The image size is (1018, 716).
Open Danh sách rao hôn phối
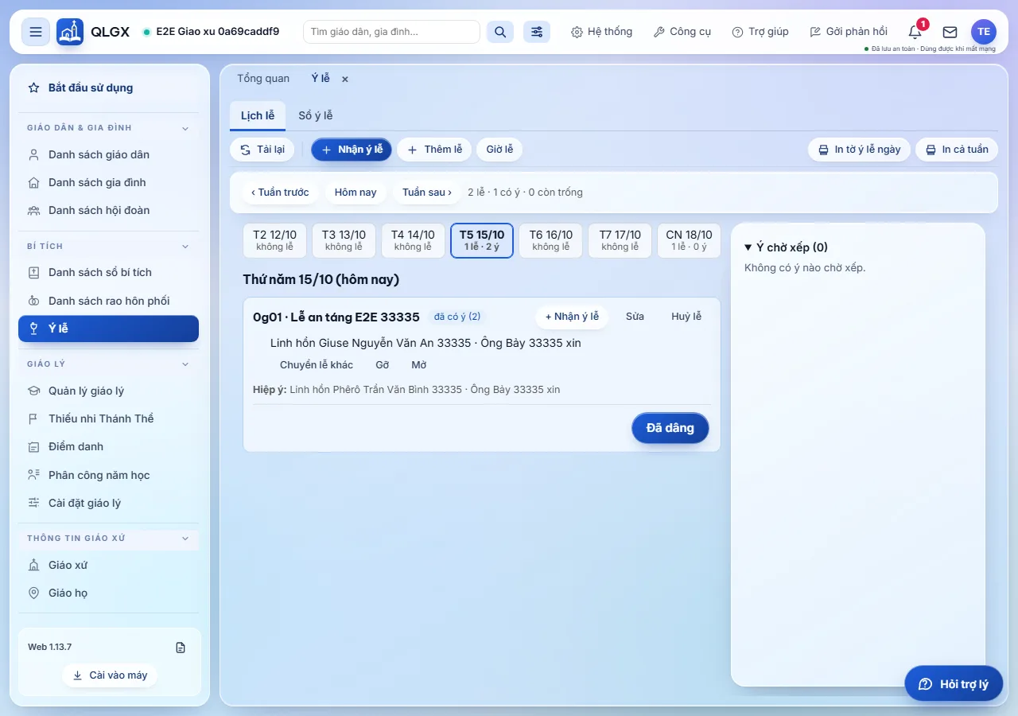click(108, 301)
